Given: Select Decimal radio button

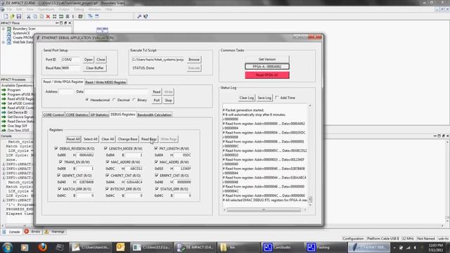Looking at the screenshot, I should (x=114, y=100).
